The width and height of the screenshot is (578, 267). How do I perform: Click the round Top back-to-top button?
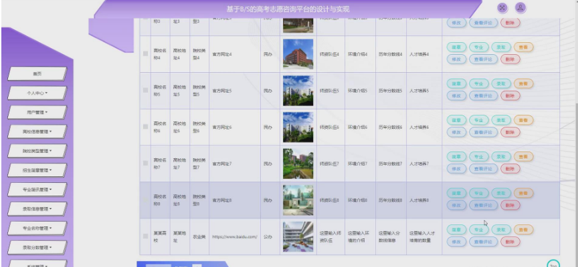553,265
